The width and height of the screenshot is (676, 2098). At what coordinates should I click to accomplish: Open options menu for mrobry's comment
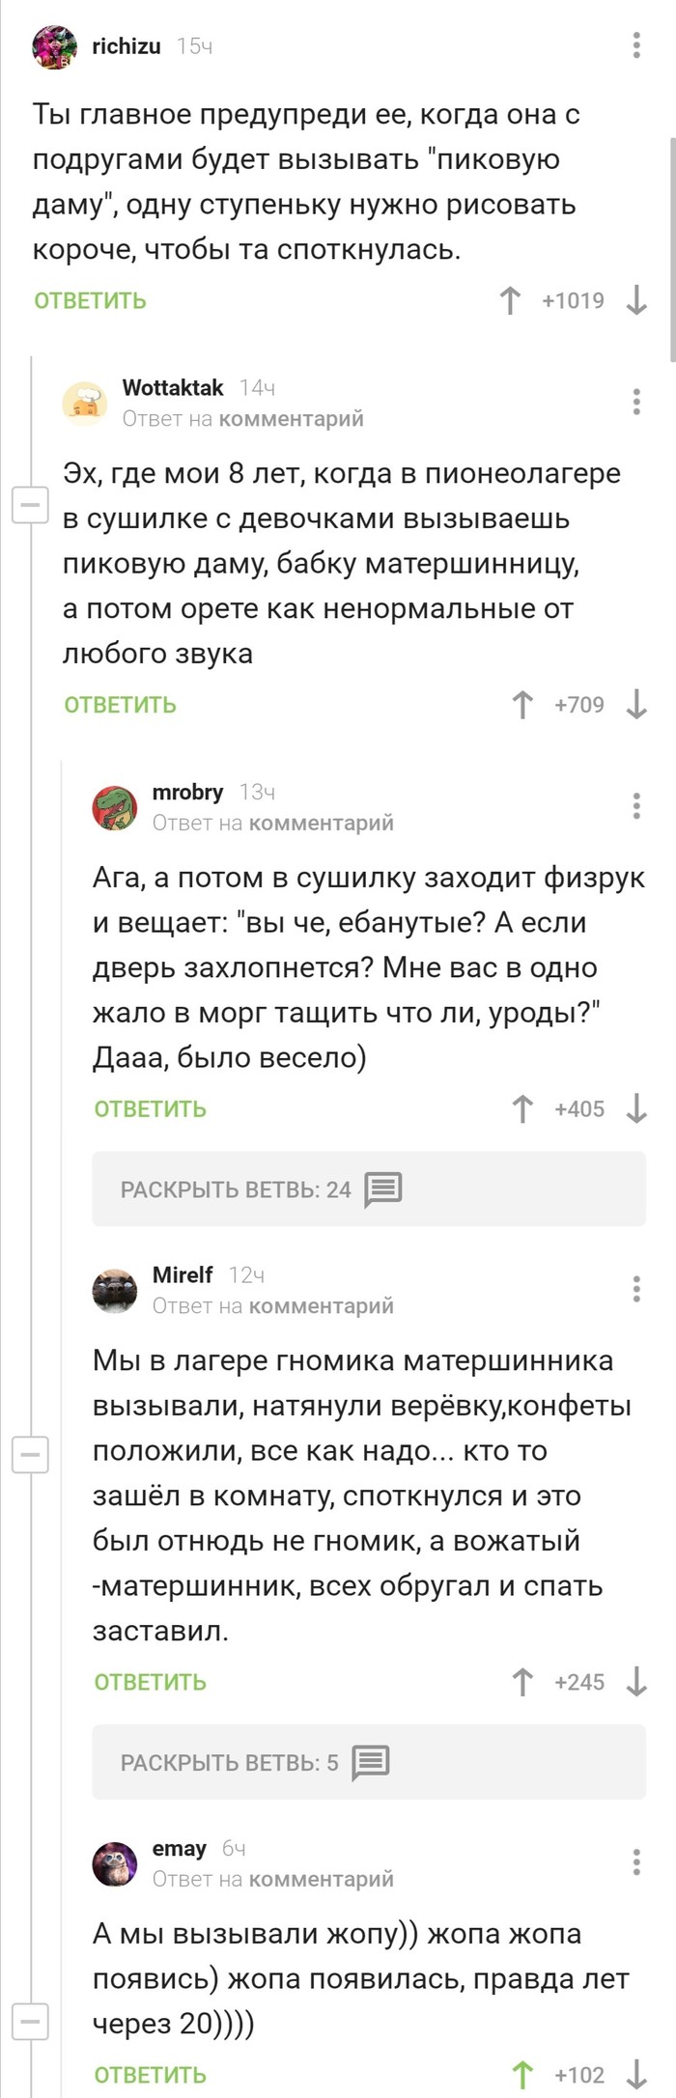point(636,803)
